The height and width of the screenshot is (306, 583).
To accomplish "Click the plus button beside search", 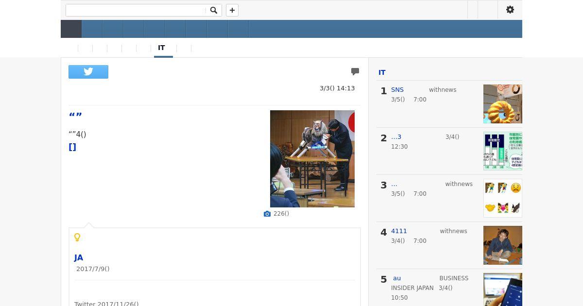I will pos(232,10).
